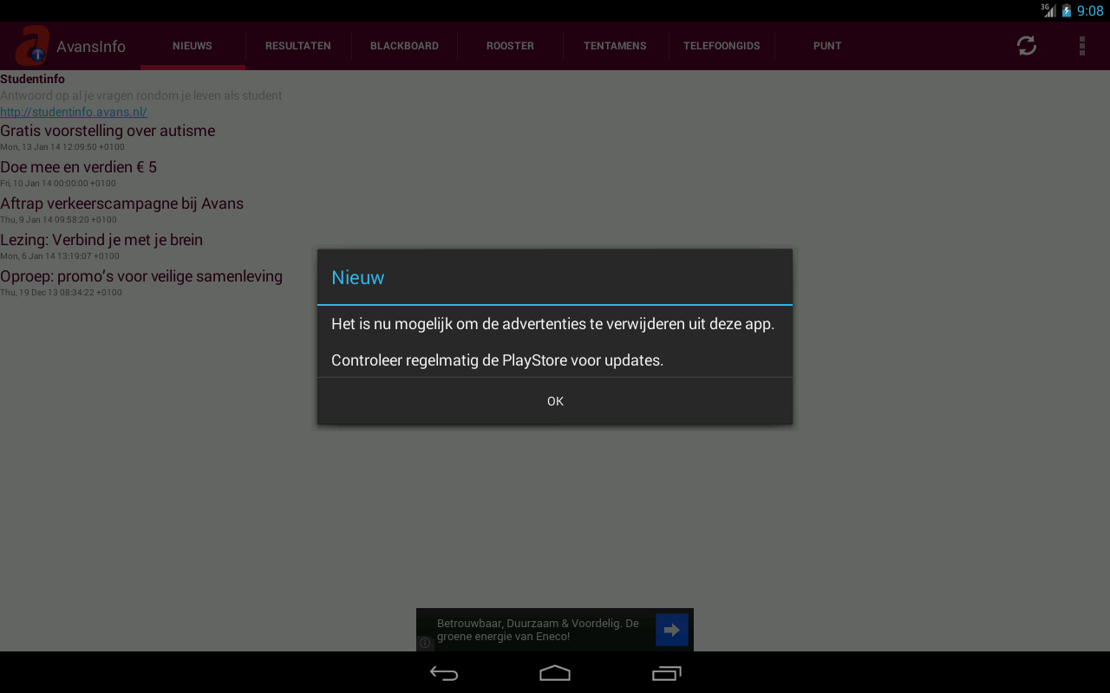Screen dimensions: 1110x693
Task: Open article 'Lezing: Verbind je met je brein'
Action: coord(101,240)
